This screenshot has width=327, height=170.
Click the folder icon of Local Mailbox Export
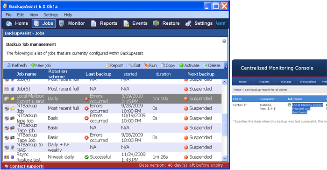[x=13, y=99]
